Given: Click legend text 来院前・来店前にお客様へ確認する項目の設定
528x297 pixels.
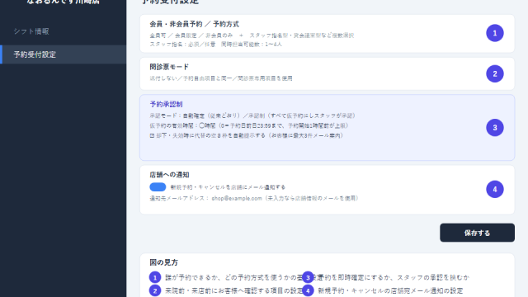Looking at the screenshot, I should (234, 290).
